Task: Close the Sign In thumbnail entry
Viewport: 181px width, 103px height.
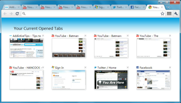Action: (x=85, y=67)
